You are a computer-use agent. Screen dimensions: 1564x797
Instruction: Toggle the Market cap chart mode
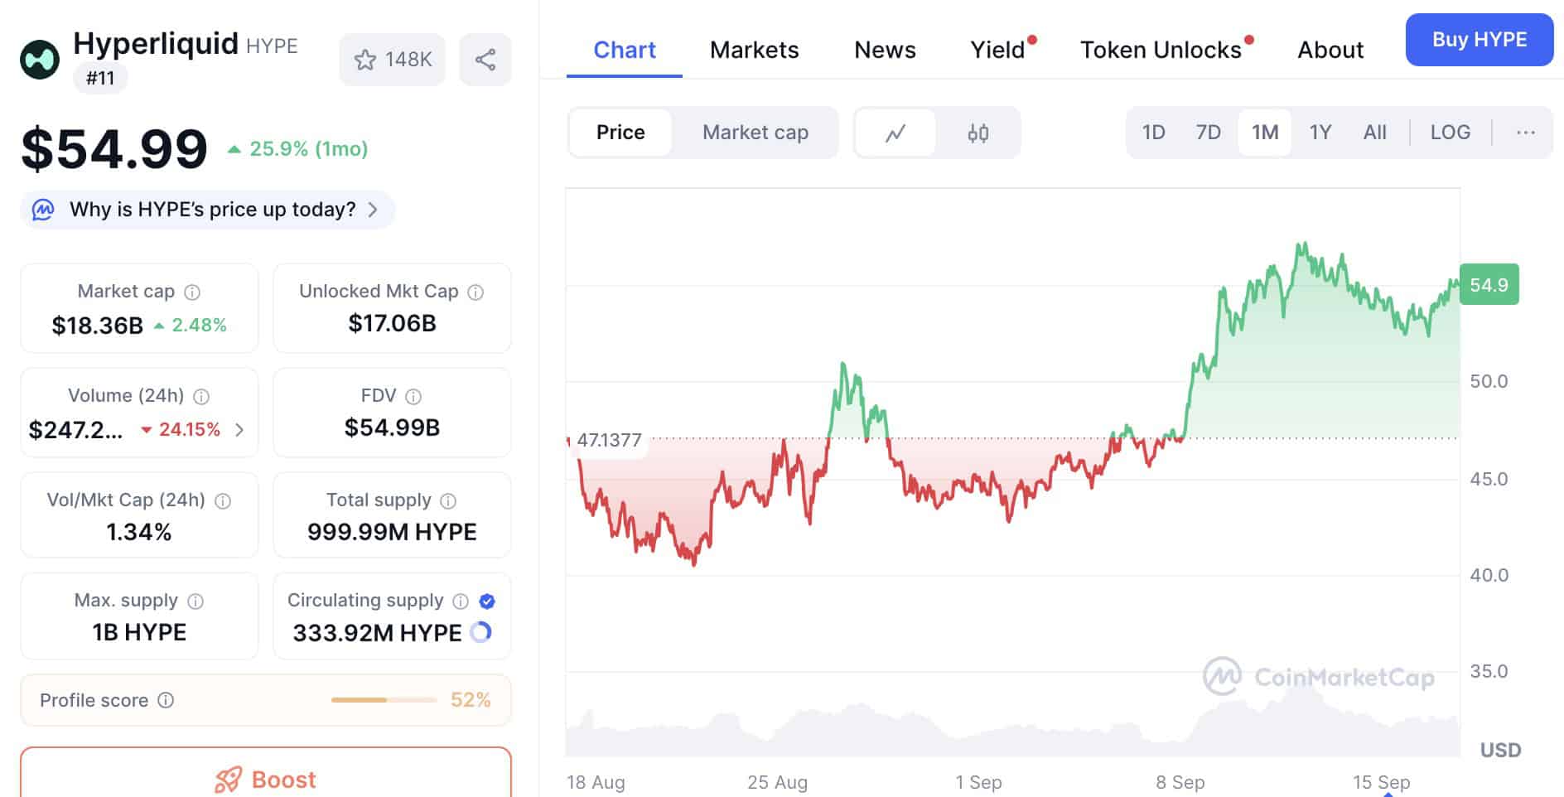coord(755,133)
